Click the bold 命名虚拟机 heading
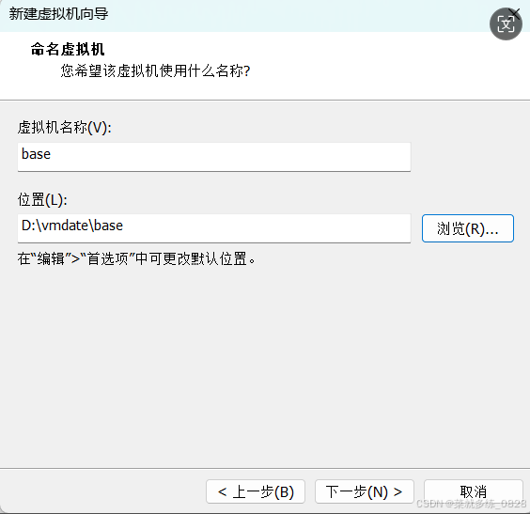530x514 pixels. [x=68, y=50]
